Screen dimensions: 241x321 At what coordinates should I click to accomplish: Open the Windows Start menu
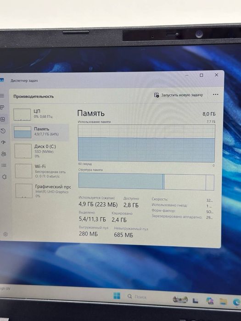[117, 296]
